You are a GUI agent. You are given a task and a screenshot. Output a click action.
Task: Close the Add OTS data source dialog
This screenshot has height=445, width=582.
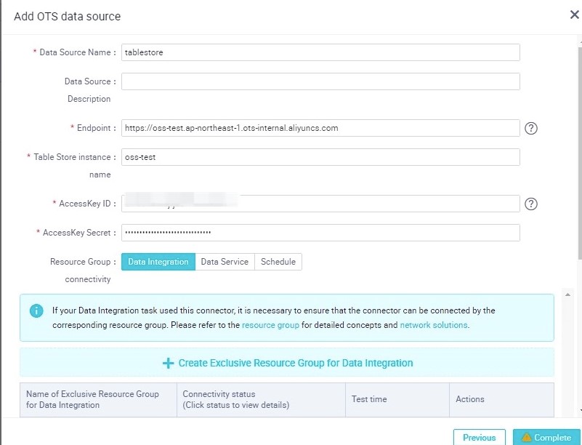point(574,15)
